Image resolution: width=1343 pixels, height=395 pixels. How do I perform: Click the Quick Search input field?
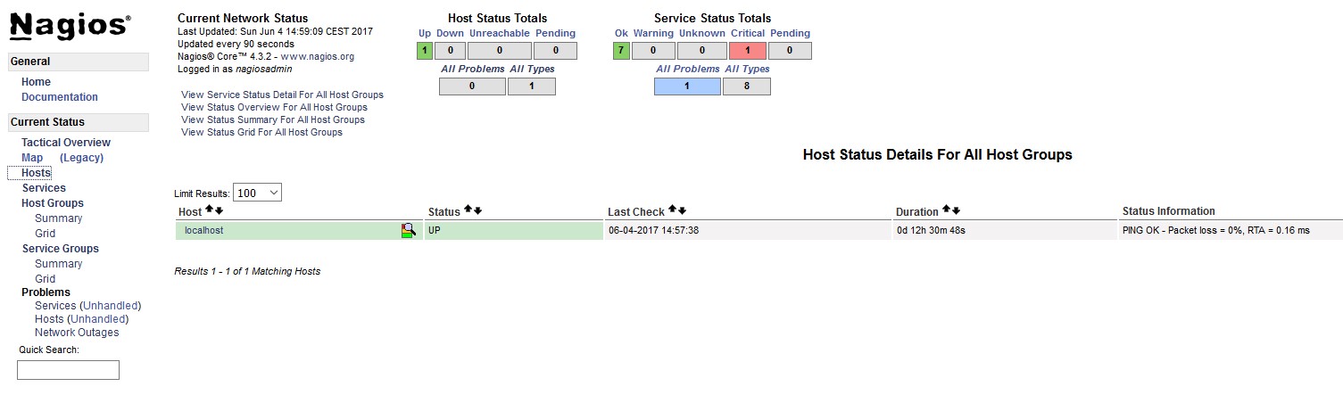68,370
